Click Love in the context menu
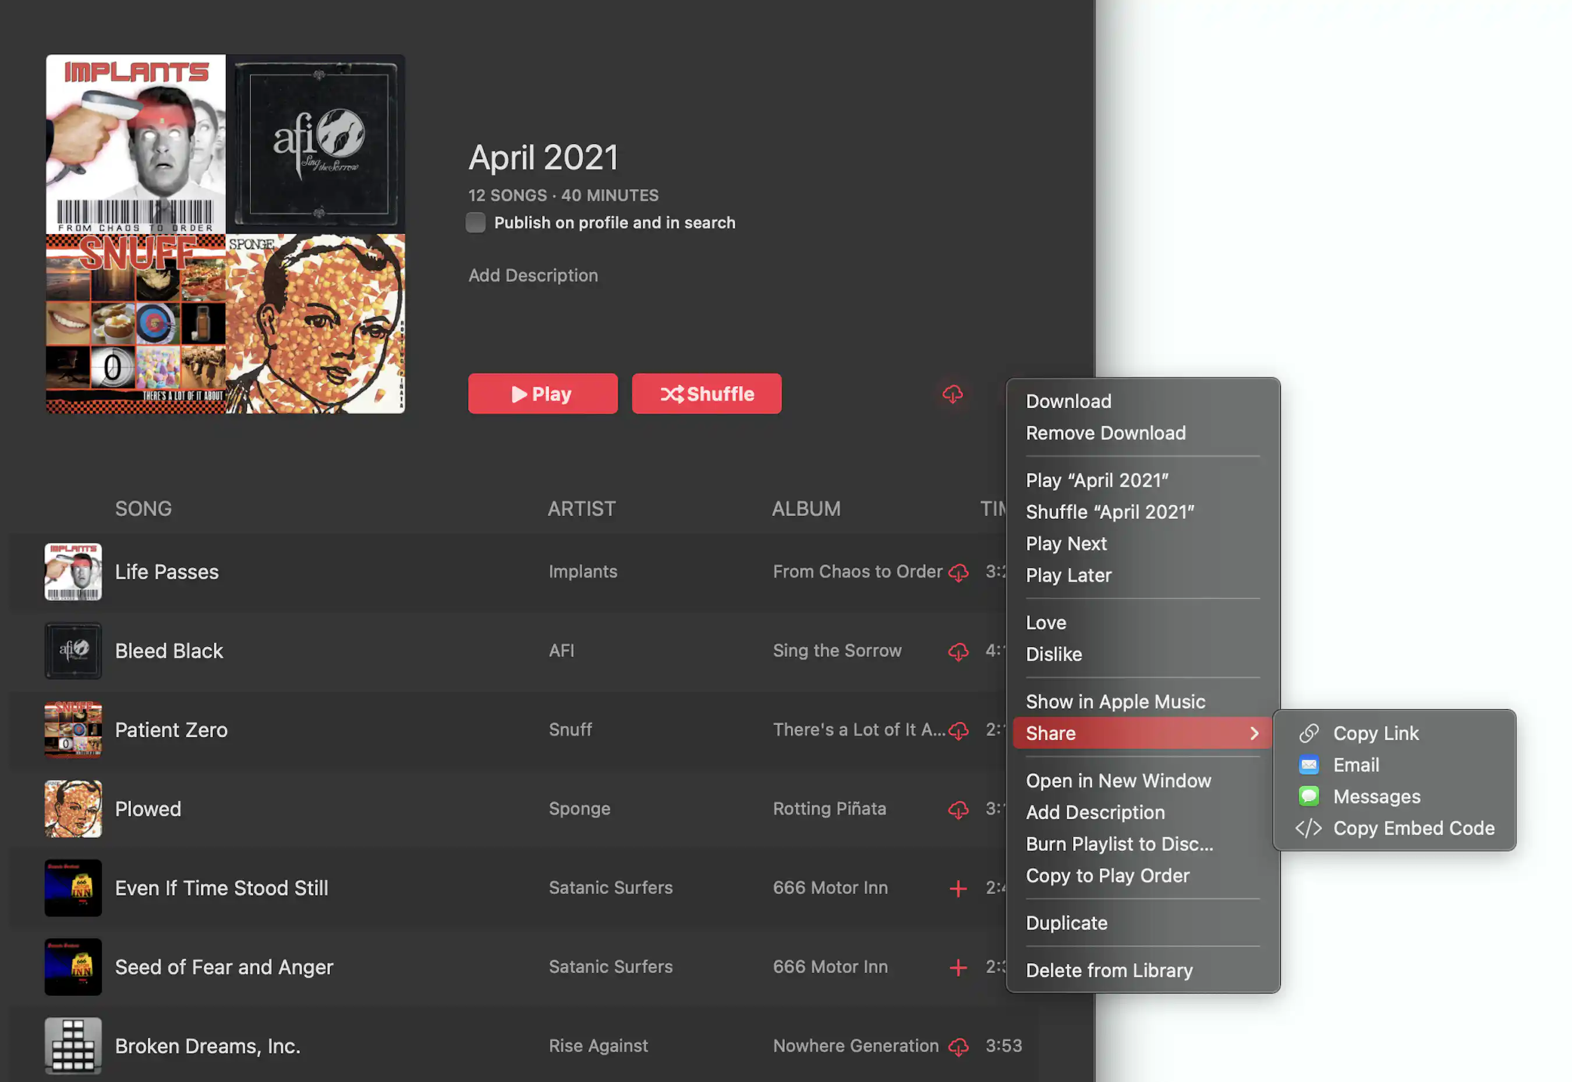Image resolution: width=1572 pixels, height=1082 pixels. click(1046, 623)
